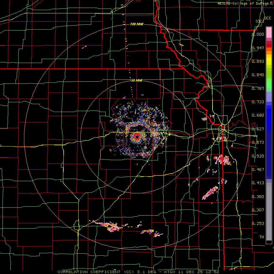Image resolution: width=274 pixels, height=274 pixels.
Task: Click the light pink top segment of color bar
Action: coord(269,33)
